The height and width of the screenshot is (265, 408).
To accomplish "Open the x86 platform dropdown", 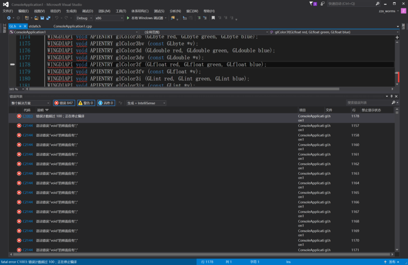I will click(x=109, y=18).
